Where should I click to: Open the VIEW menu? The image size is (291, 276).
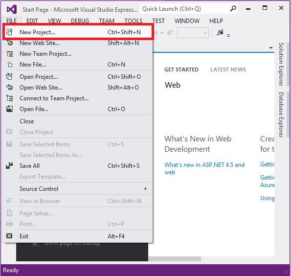click(x=54, y=21)
